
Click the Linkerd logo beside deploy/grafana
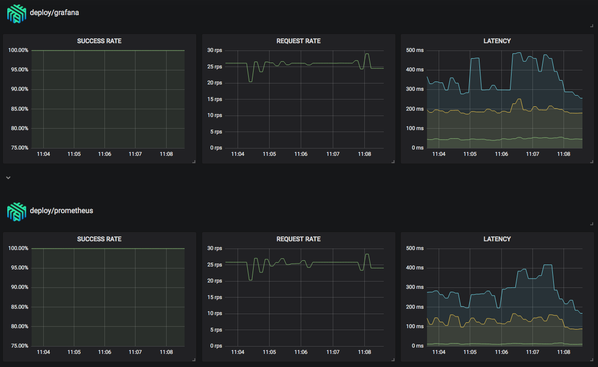(x=15, y=13)
